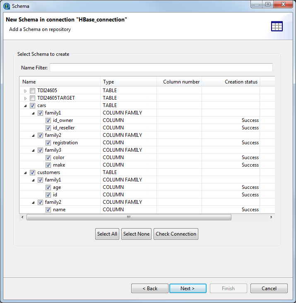The image size is (296, 303).
Task: Collapse the customers table node
Action: [x=25, y=172]
